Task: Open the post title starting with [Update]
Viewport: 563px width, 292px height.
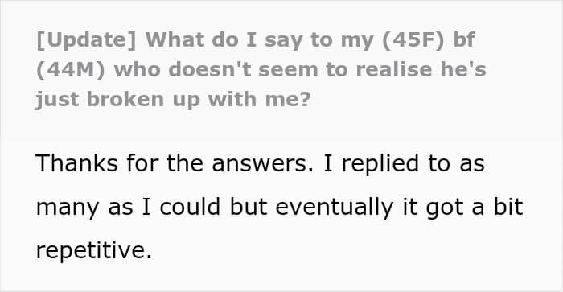Action: point(261,69)
